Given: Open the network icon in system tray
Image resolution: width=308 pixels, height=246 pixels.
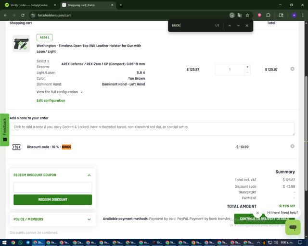Looking at the screenshot, I should pyautogui.click(x=270, y=243).
